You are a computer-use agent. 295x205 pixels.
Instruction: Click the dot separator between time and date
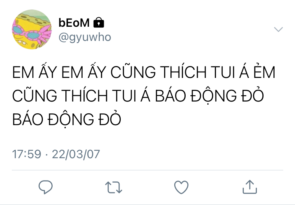click(46, 155)
